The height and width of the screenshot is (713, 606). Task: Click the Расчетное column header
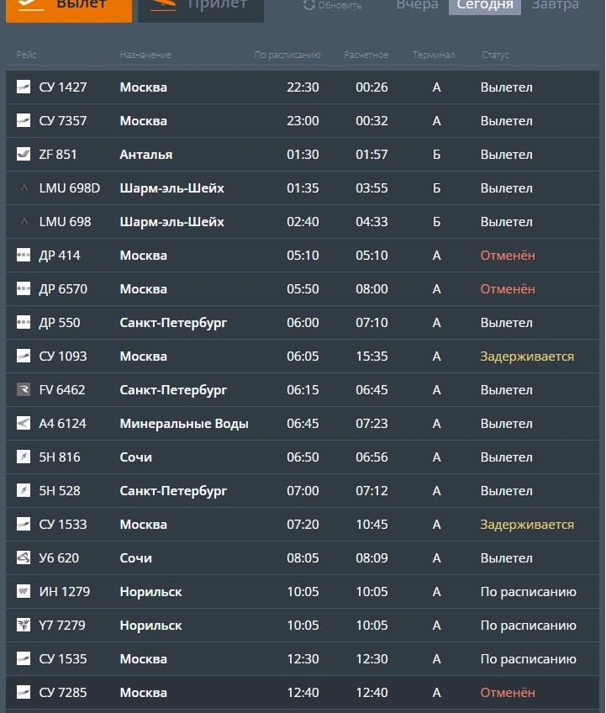(366, 55)
